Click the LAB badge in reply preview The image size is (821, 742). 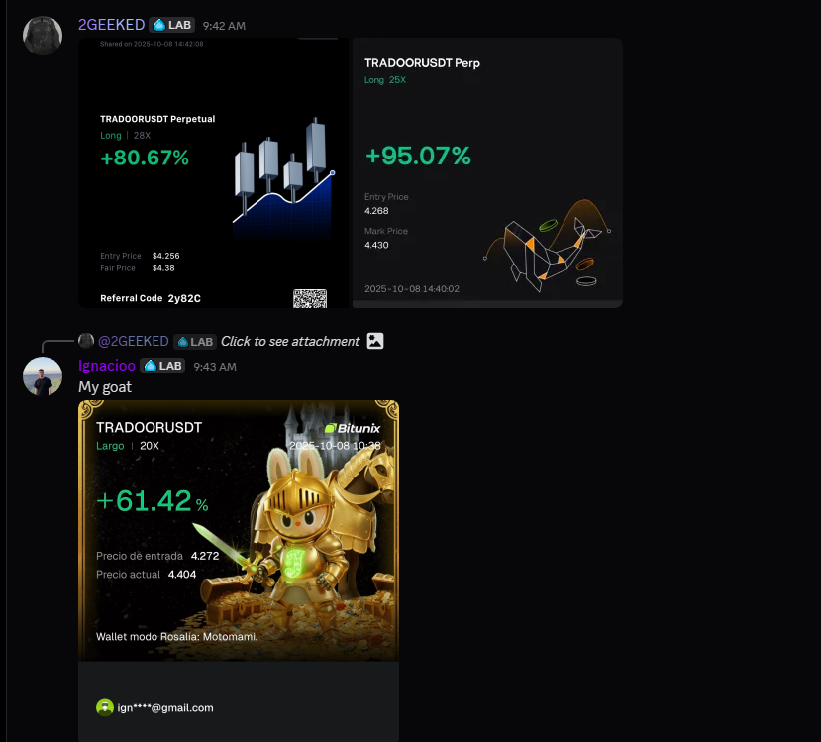195,342
